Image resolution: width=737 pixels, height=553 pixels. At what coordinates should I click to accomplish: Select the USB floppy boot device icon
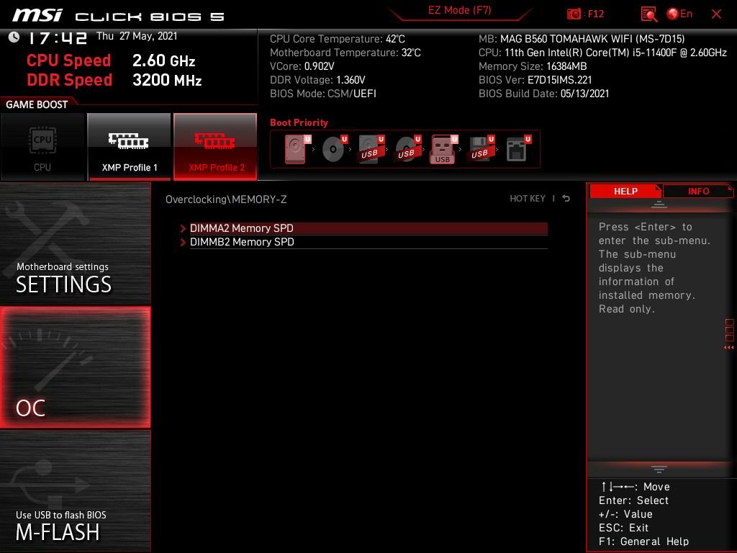pos(481,149)
